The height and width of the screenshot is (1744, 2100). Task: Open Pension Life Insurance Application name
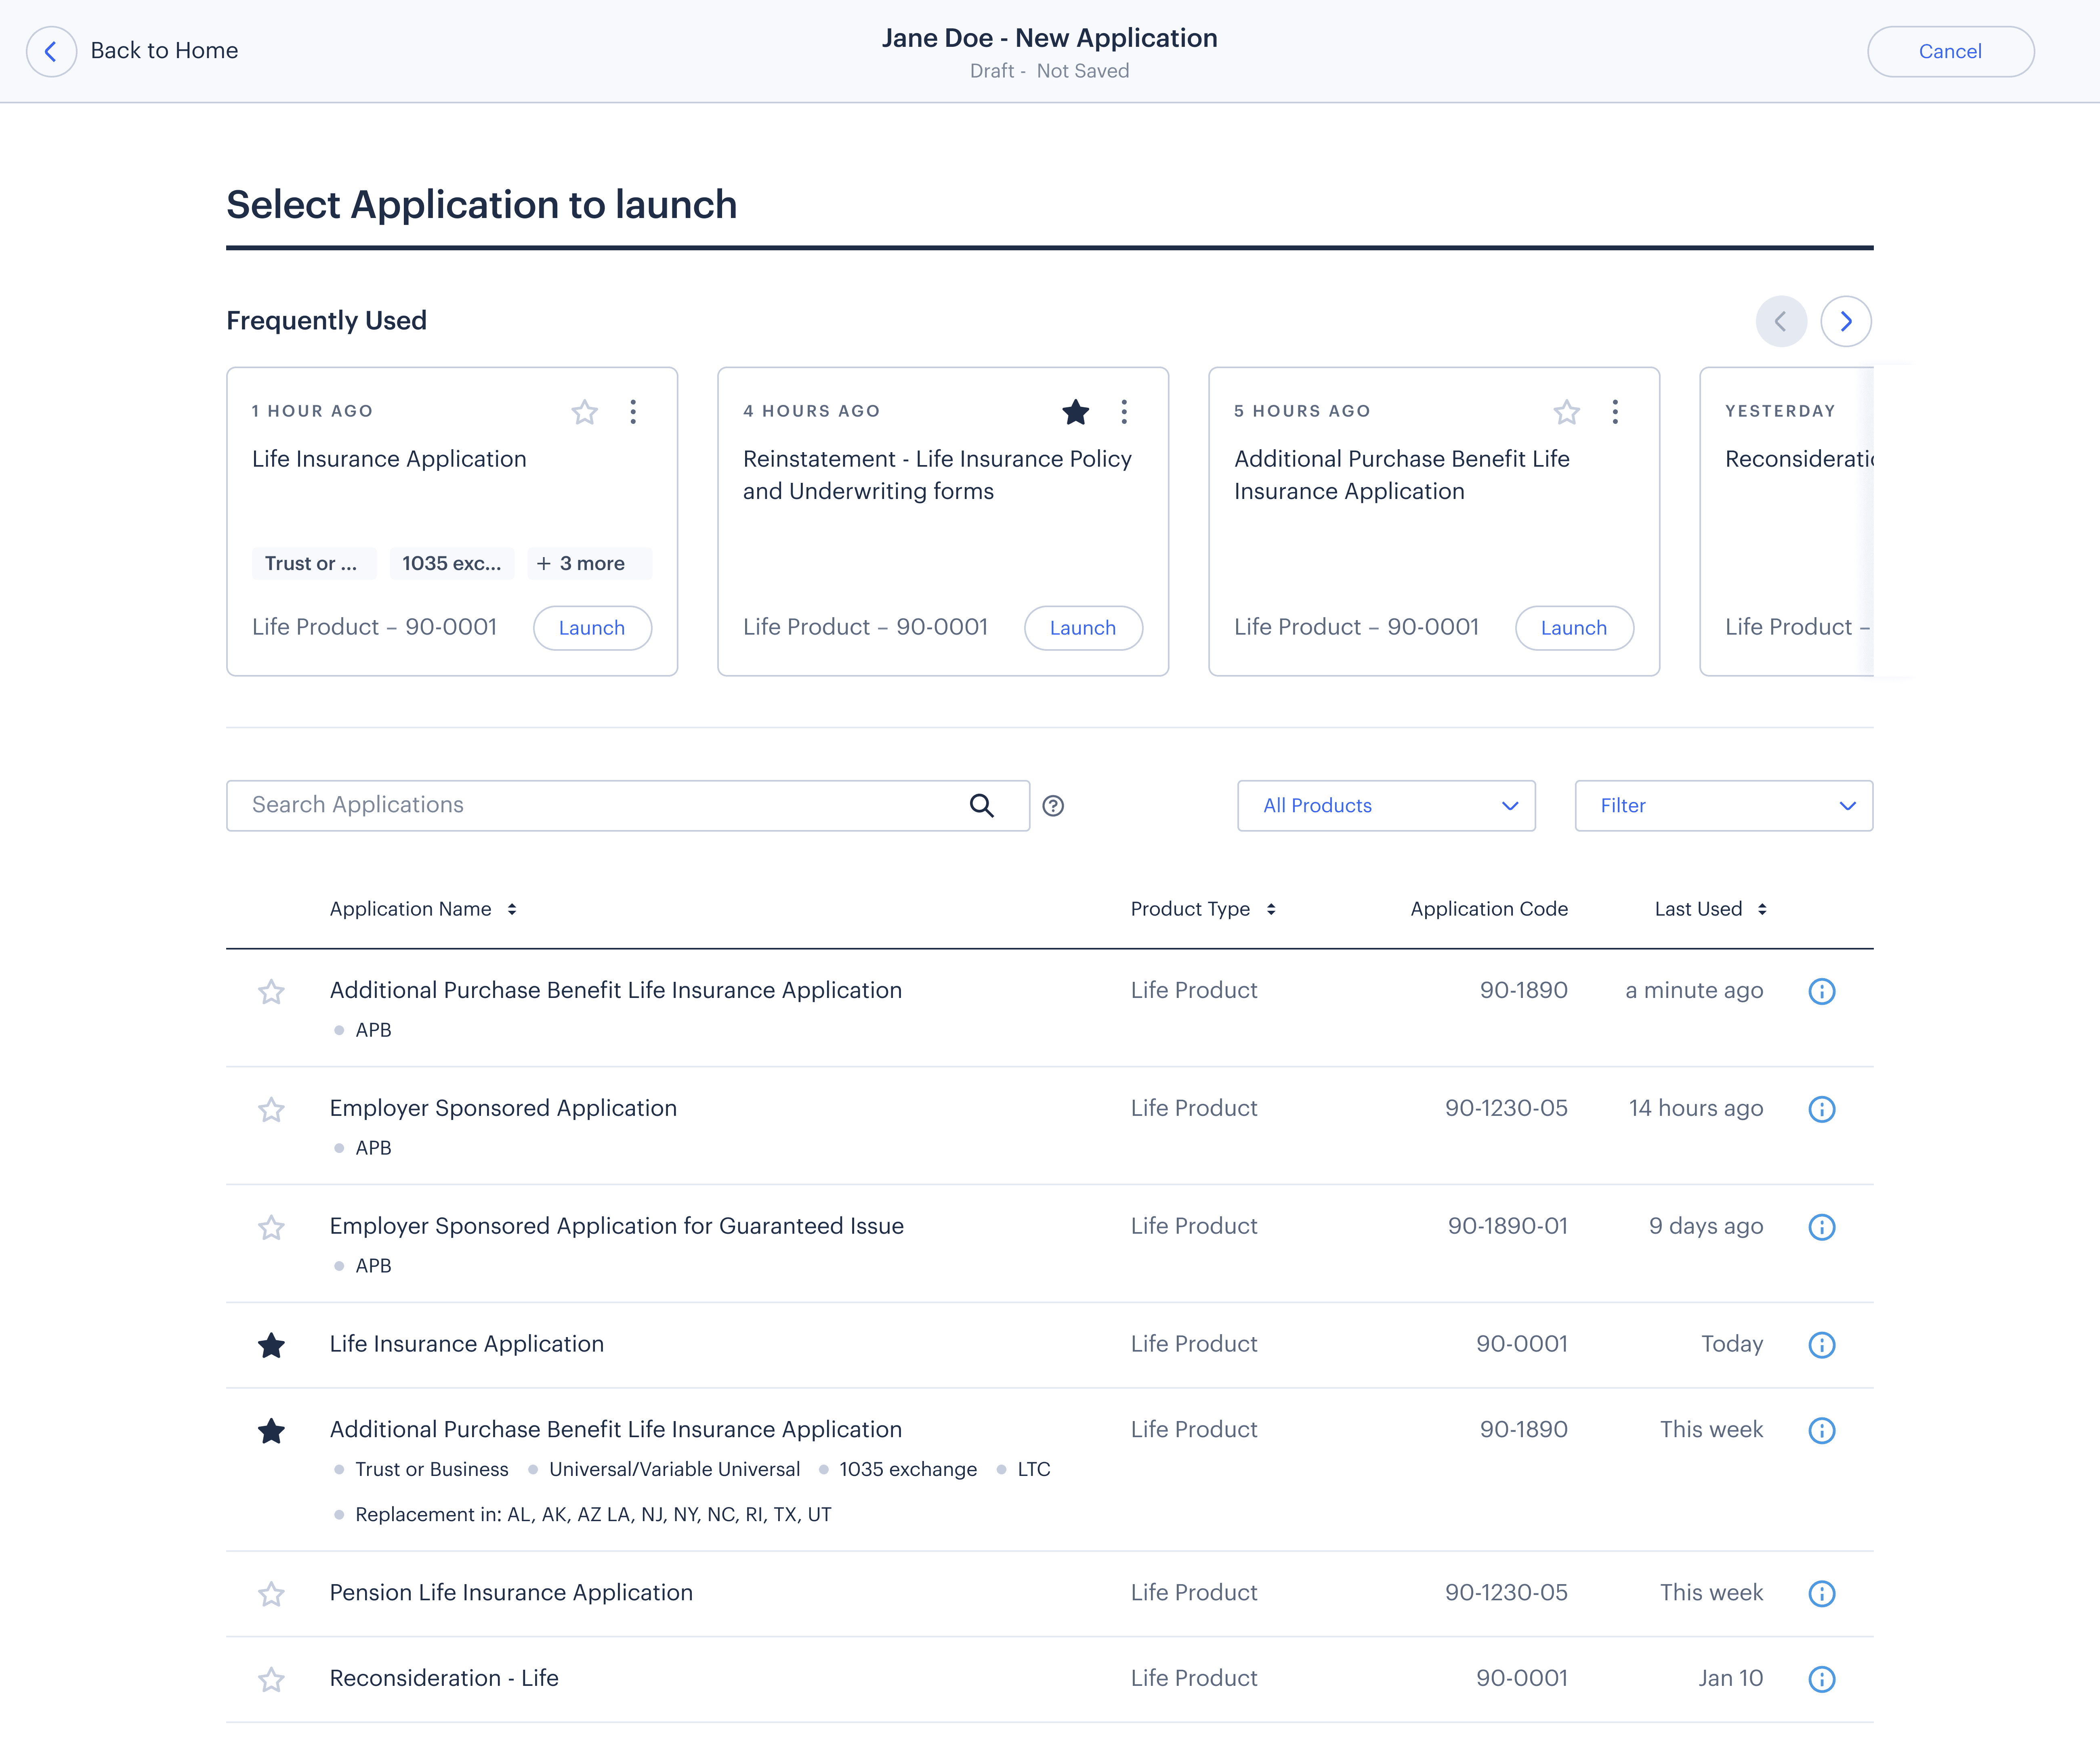point(511,1592)
